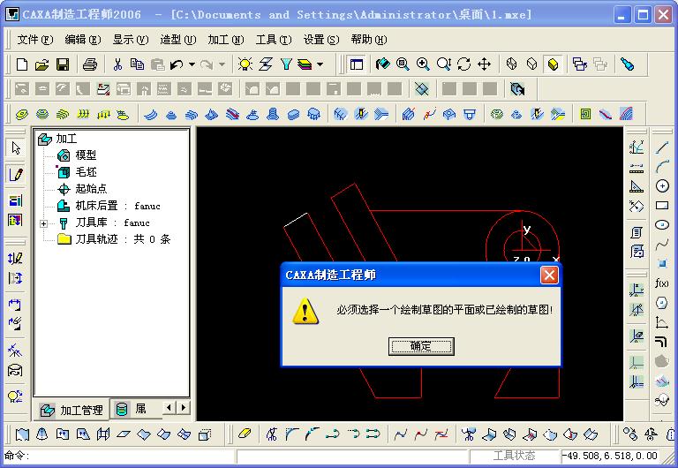Switch to the 加工管理 tab
The height and width of the screenshot is (468, 678).
click(72, 410)
